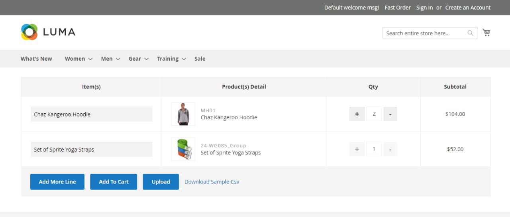Click the Add More Line button
The width and height of the screenshot is (510, 217).
[x=57, y=182]
